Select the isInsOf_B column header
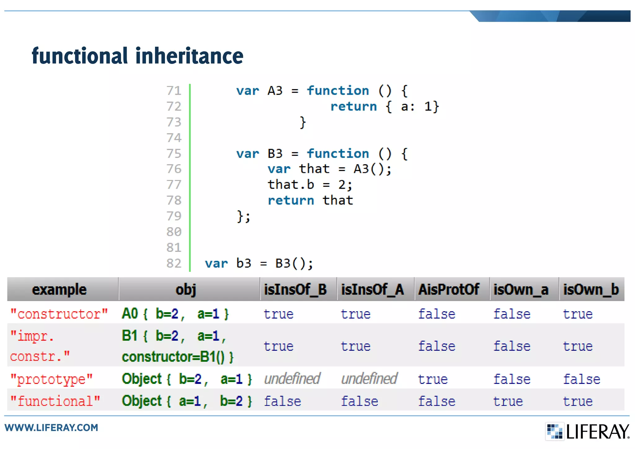The width and height of the screenshot is (635, 449). click(x=295, y=290)
